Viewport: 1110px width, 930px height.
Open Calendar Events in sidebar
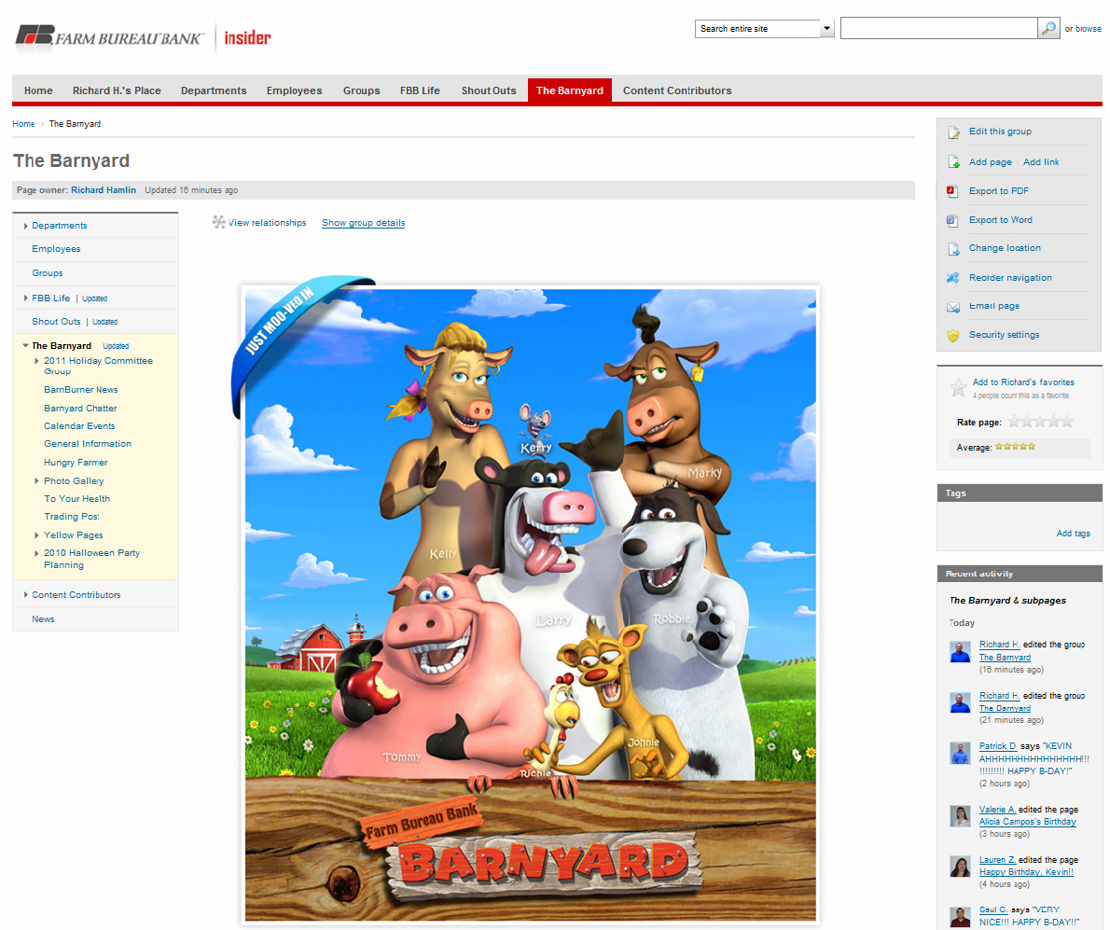pyautogui.click(x=79, y=426)
